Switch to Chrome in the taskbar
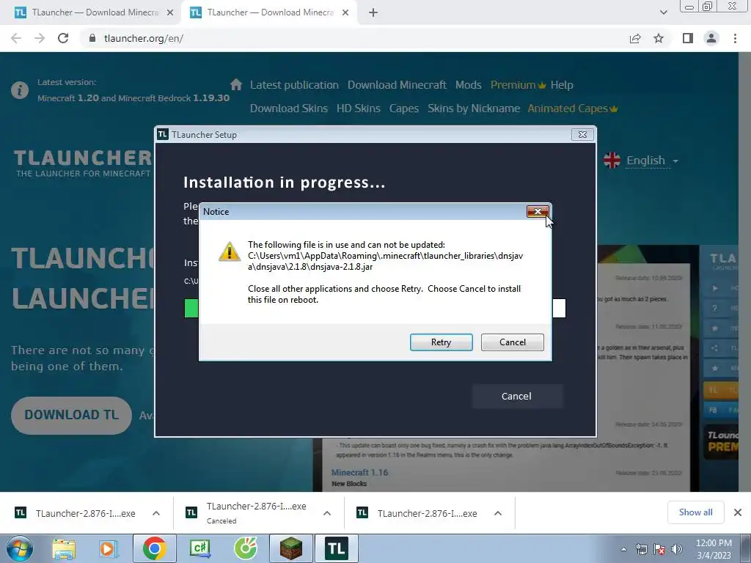 point(154,548)
